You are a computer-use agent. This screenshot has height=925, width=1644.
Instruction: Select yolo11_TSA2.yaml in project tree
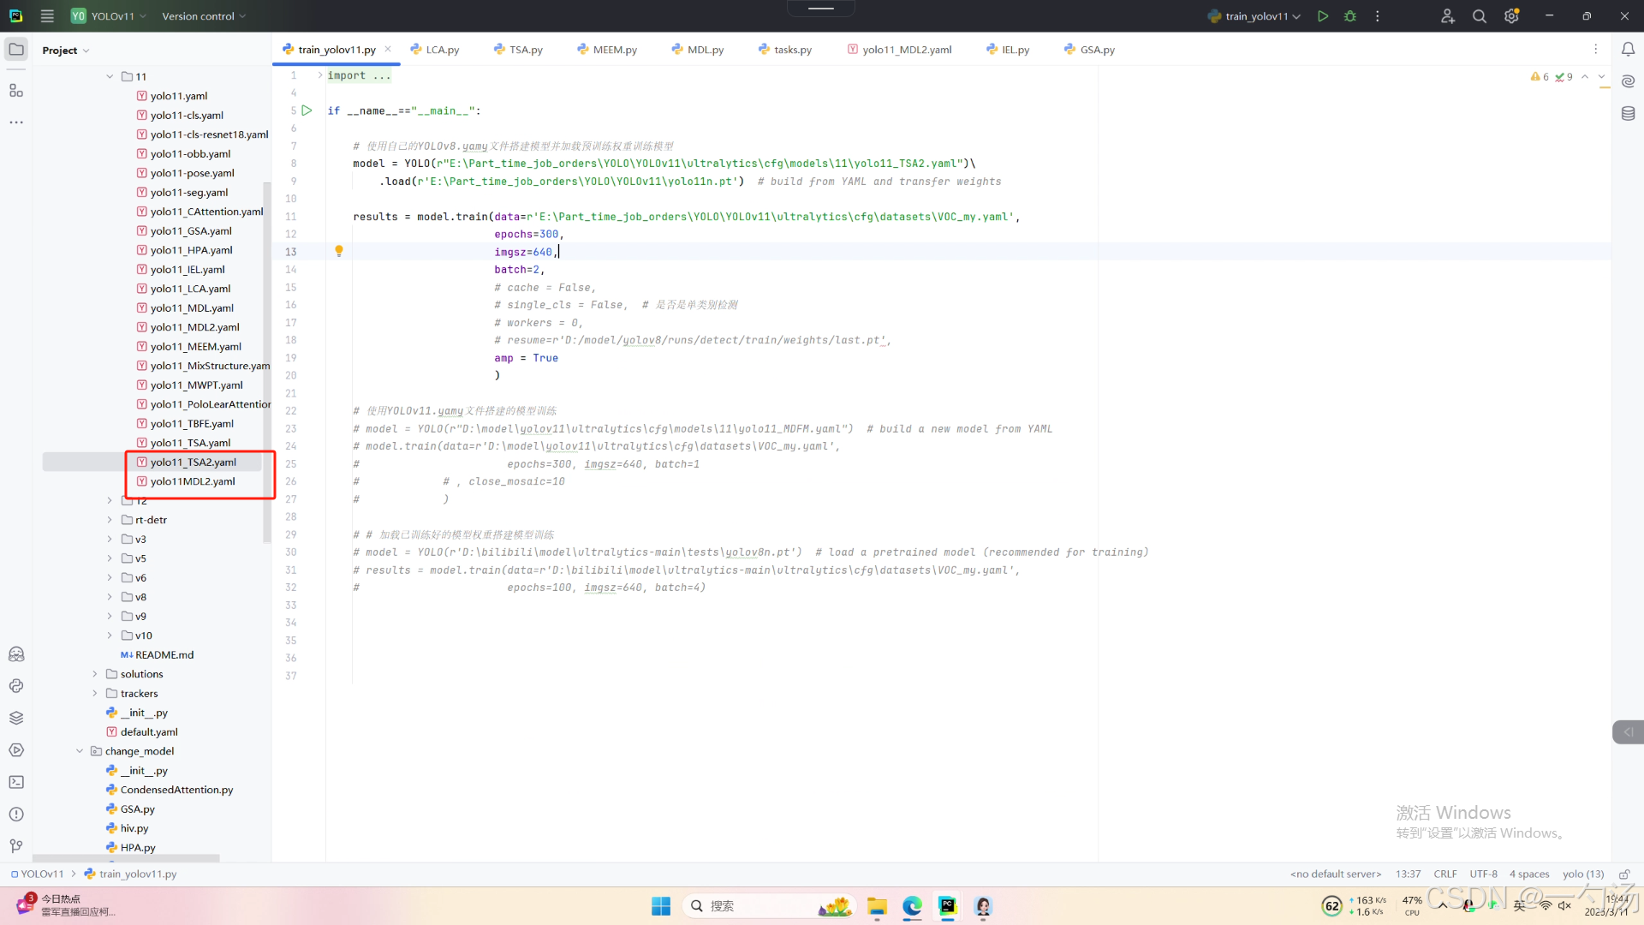[x=193, y=462]
